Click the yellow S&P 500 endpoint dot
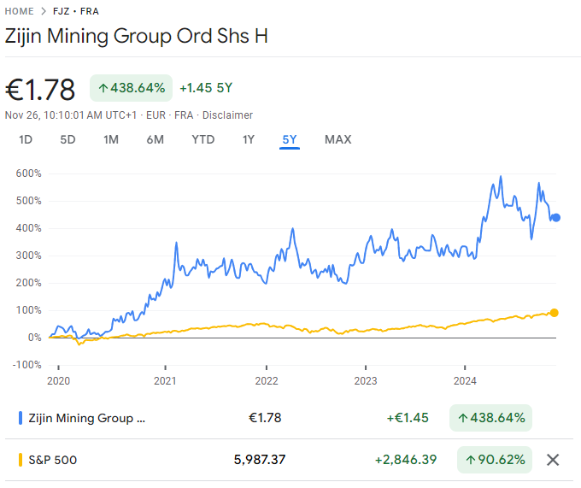Screen dimensions: 581x488 pos(554,313)
